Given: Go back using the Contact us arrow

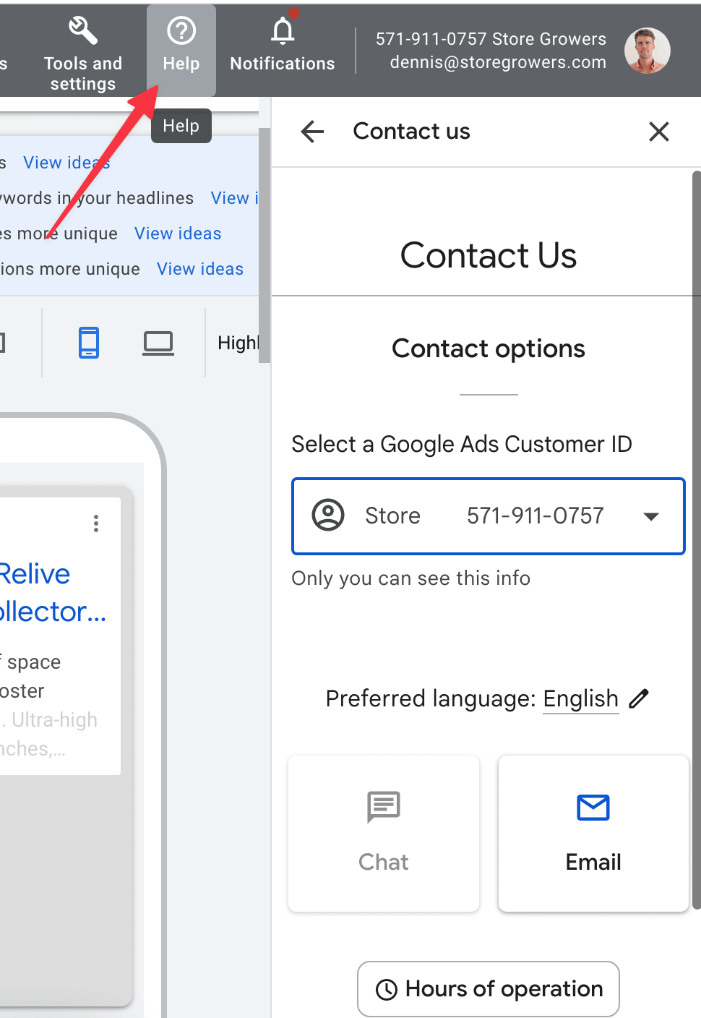Looking at the screenshot, I should point(312,132).
